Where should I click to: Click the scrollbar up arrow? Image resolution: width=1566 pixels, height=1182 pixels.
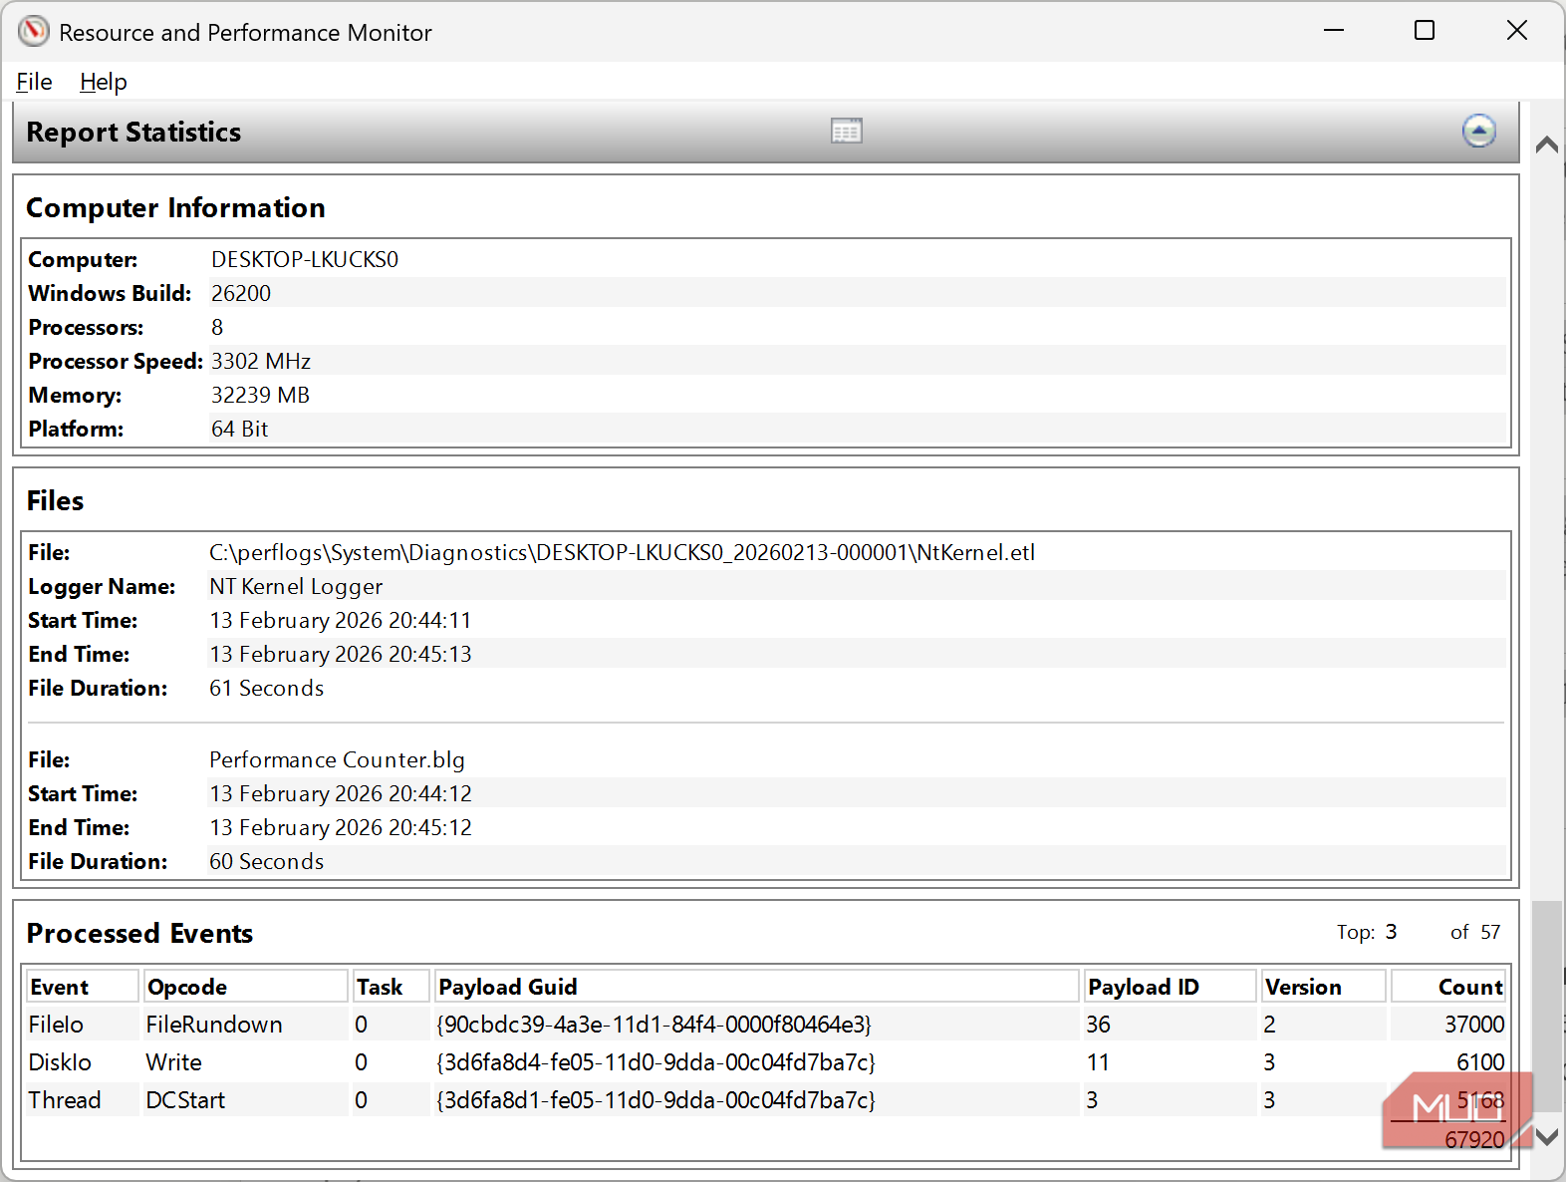pyautogui.click(x=1546, y=146)
